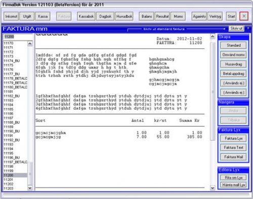Click the Faktura Mail button
The image size is (253, 199).
233,157
